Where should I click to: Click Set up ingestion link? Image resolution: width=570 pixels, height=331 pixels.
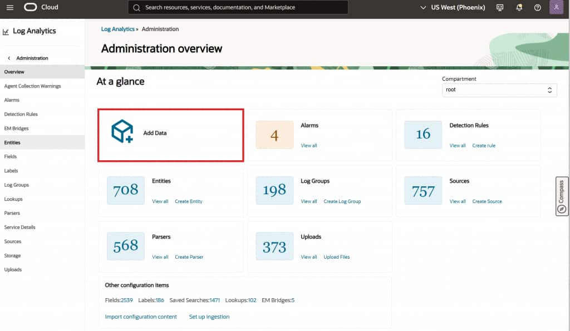209,317
